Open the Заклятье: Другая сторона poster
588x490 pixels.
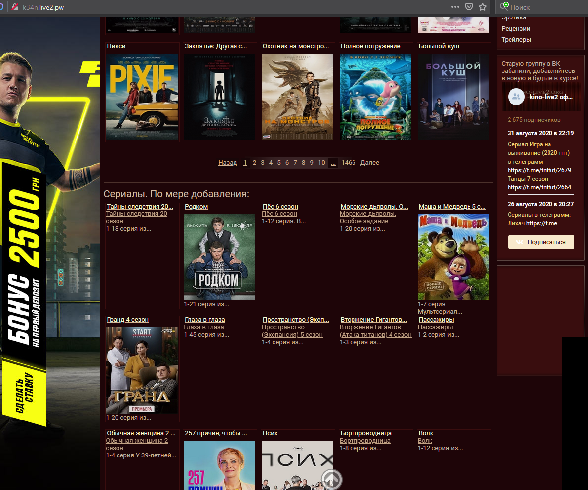click(219, 97)
